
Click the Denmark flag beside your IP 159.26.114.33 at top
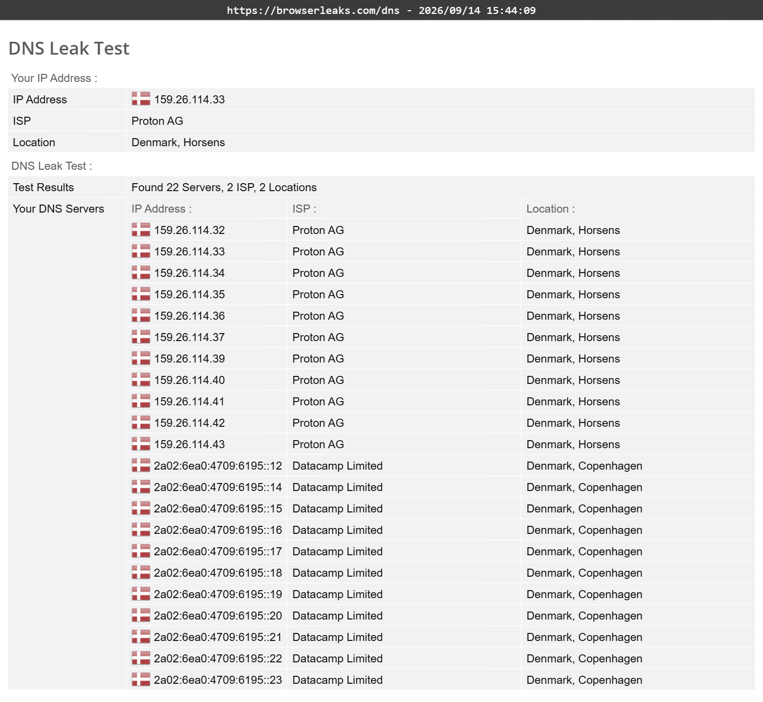(x=141, y=99)
